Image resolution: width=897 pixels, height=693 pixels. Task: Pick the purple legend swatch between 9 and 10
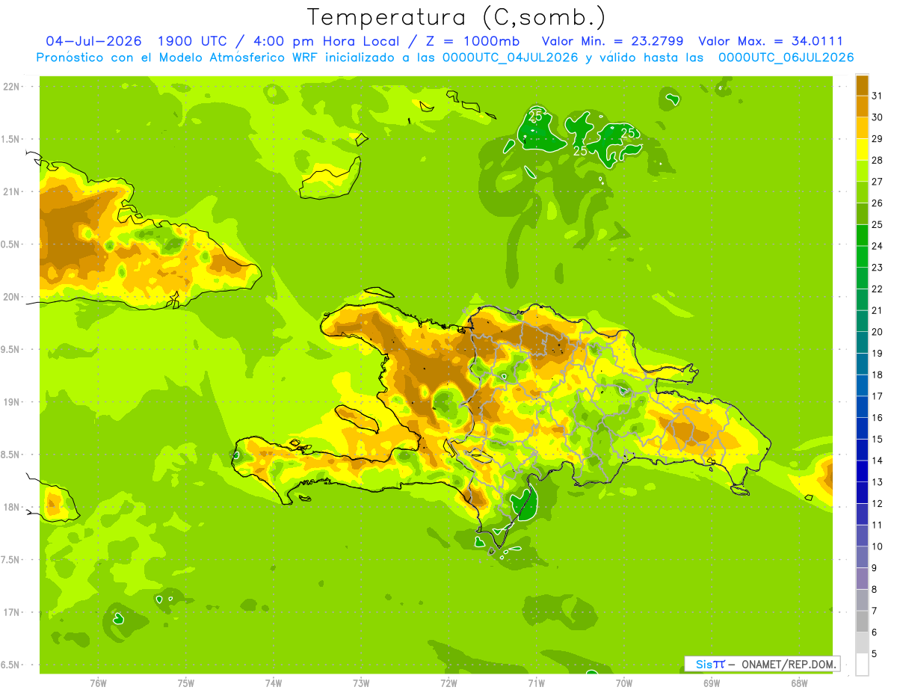(862, 557)
